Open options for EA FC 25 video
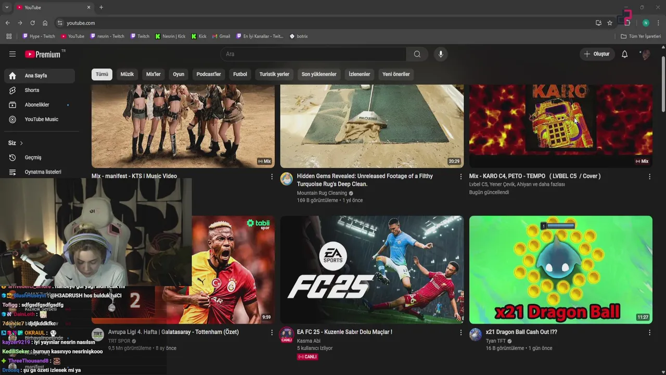Viewport: 666px width, 375px height. pos(460,332)
